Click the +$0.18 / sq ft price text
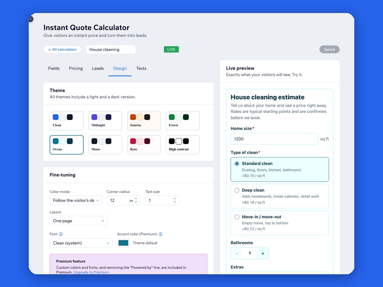 tap(253, 202)
